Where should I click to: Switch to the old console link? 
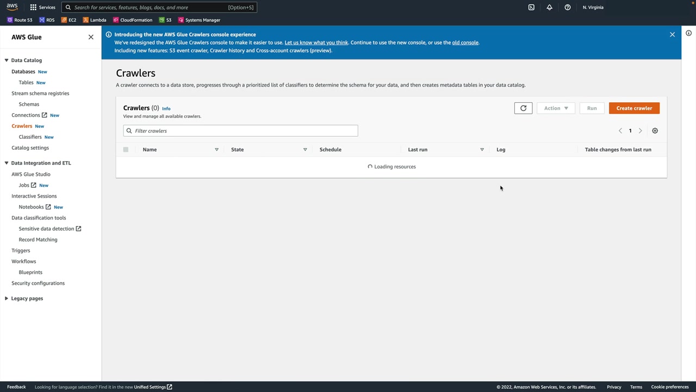point(465,42)
